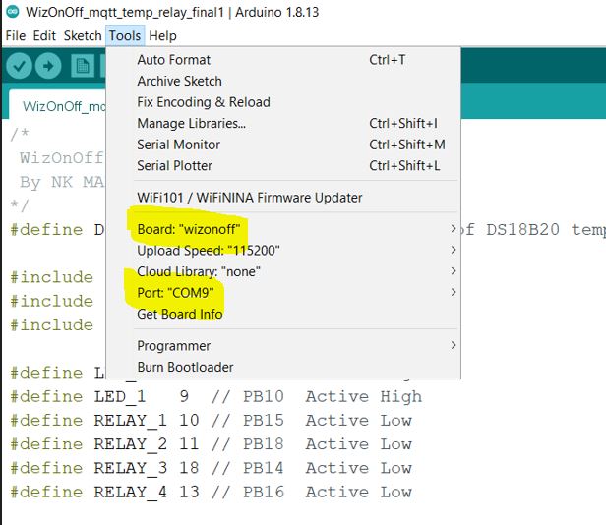This screenshot has height=525, width=606.
Task: Expand the Board "wizonoff" submenu
Action: 189,229
